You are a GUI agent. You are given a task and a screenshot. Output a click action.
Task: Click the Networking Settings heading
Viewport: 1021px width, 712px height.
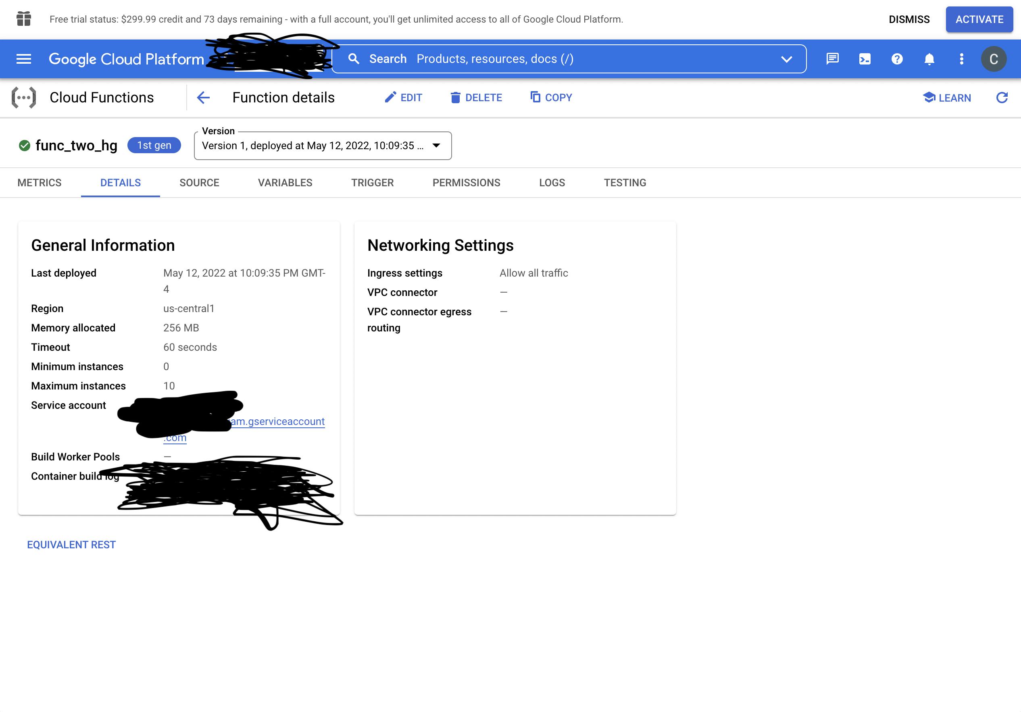point(440,246)
